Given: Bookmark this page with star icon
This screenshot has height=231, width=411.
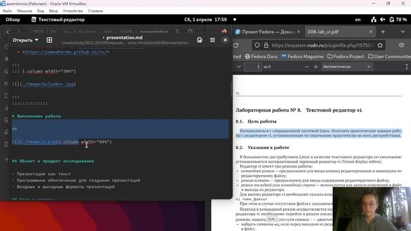Looking at the screenshot, I should [380, 46].
